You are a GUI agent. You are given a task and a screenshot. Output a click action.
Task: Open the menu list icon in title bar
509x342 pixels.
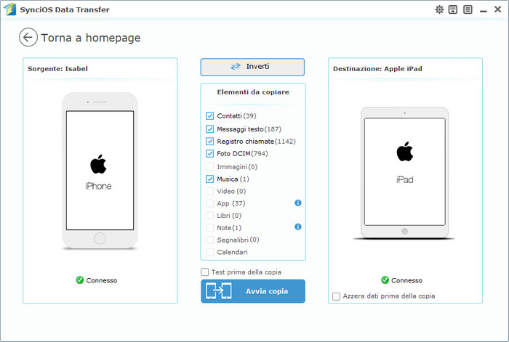click(x=468, y=9)
